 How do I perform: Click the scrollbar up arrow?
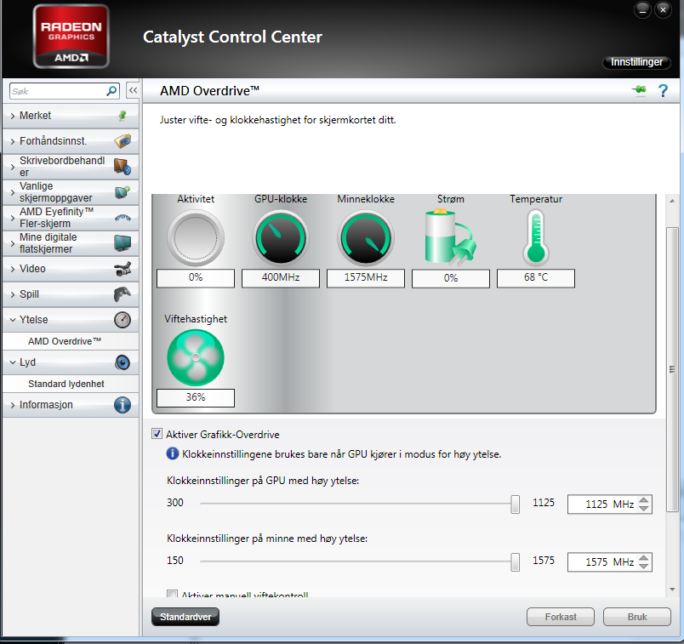pyautogui.click(x=672, y=201)
